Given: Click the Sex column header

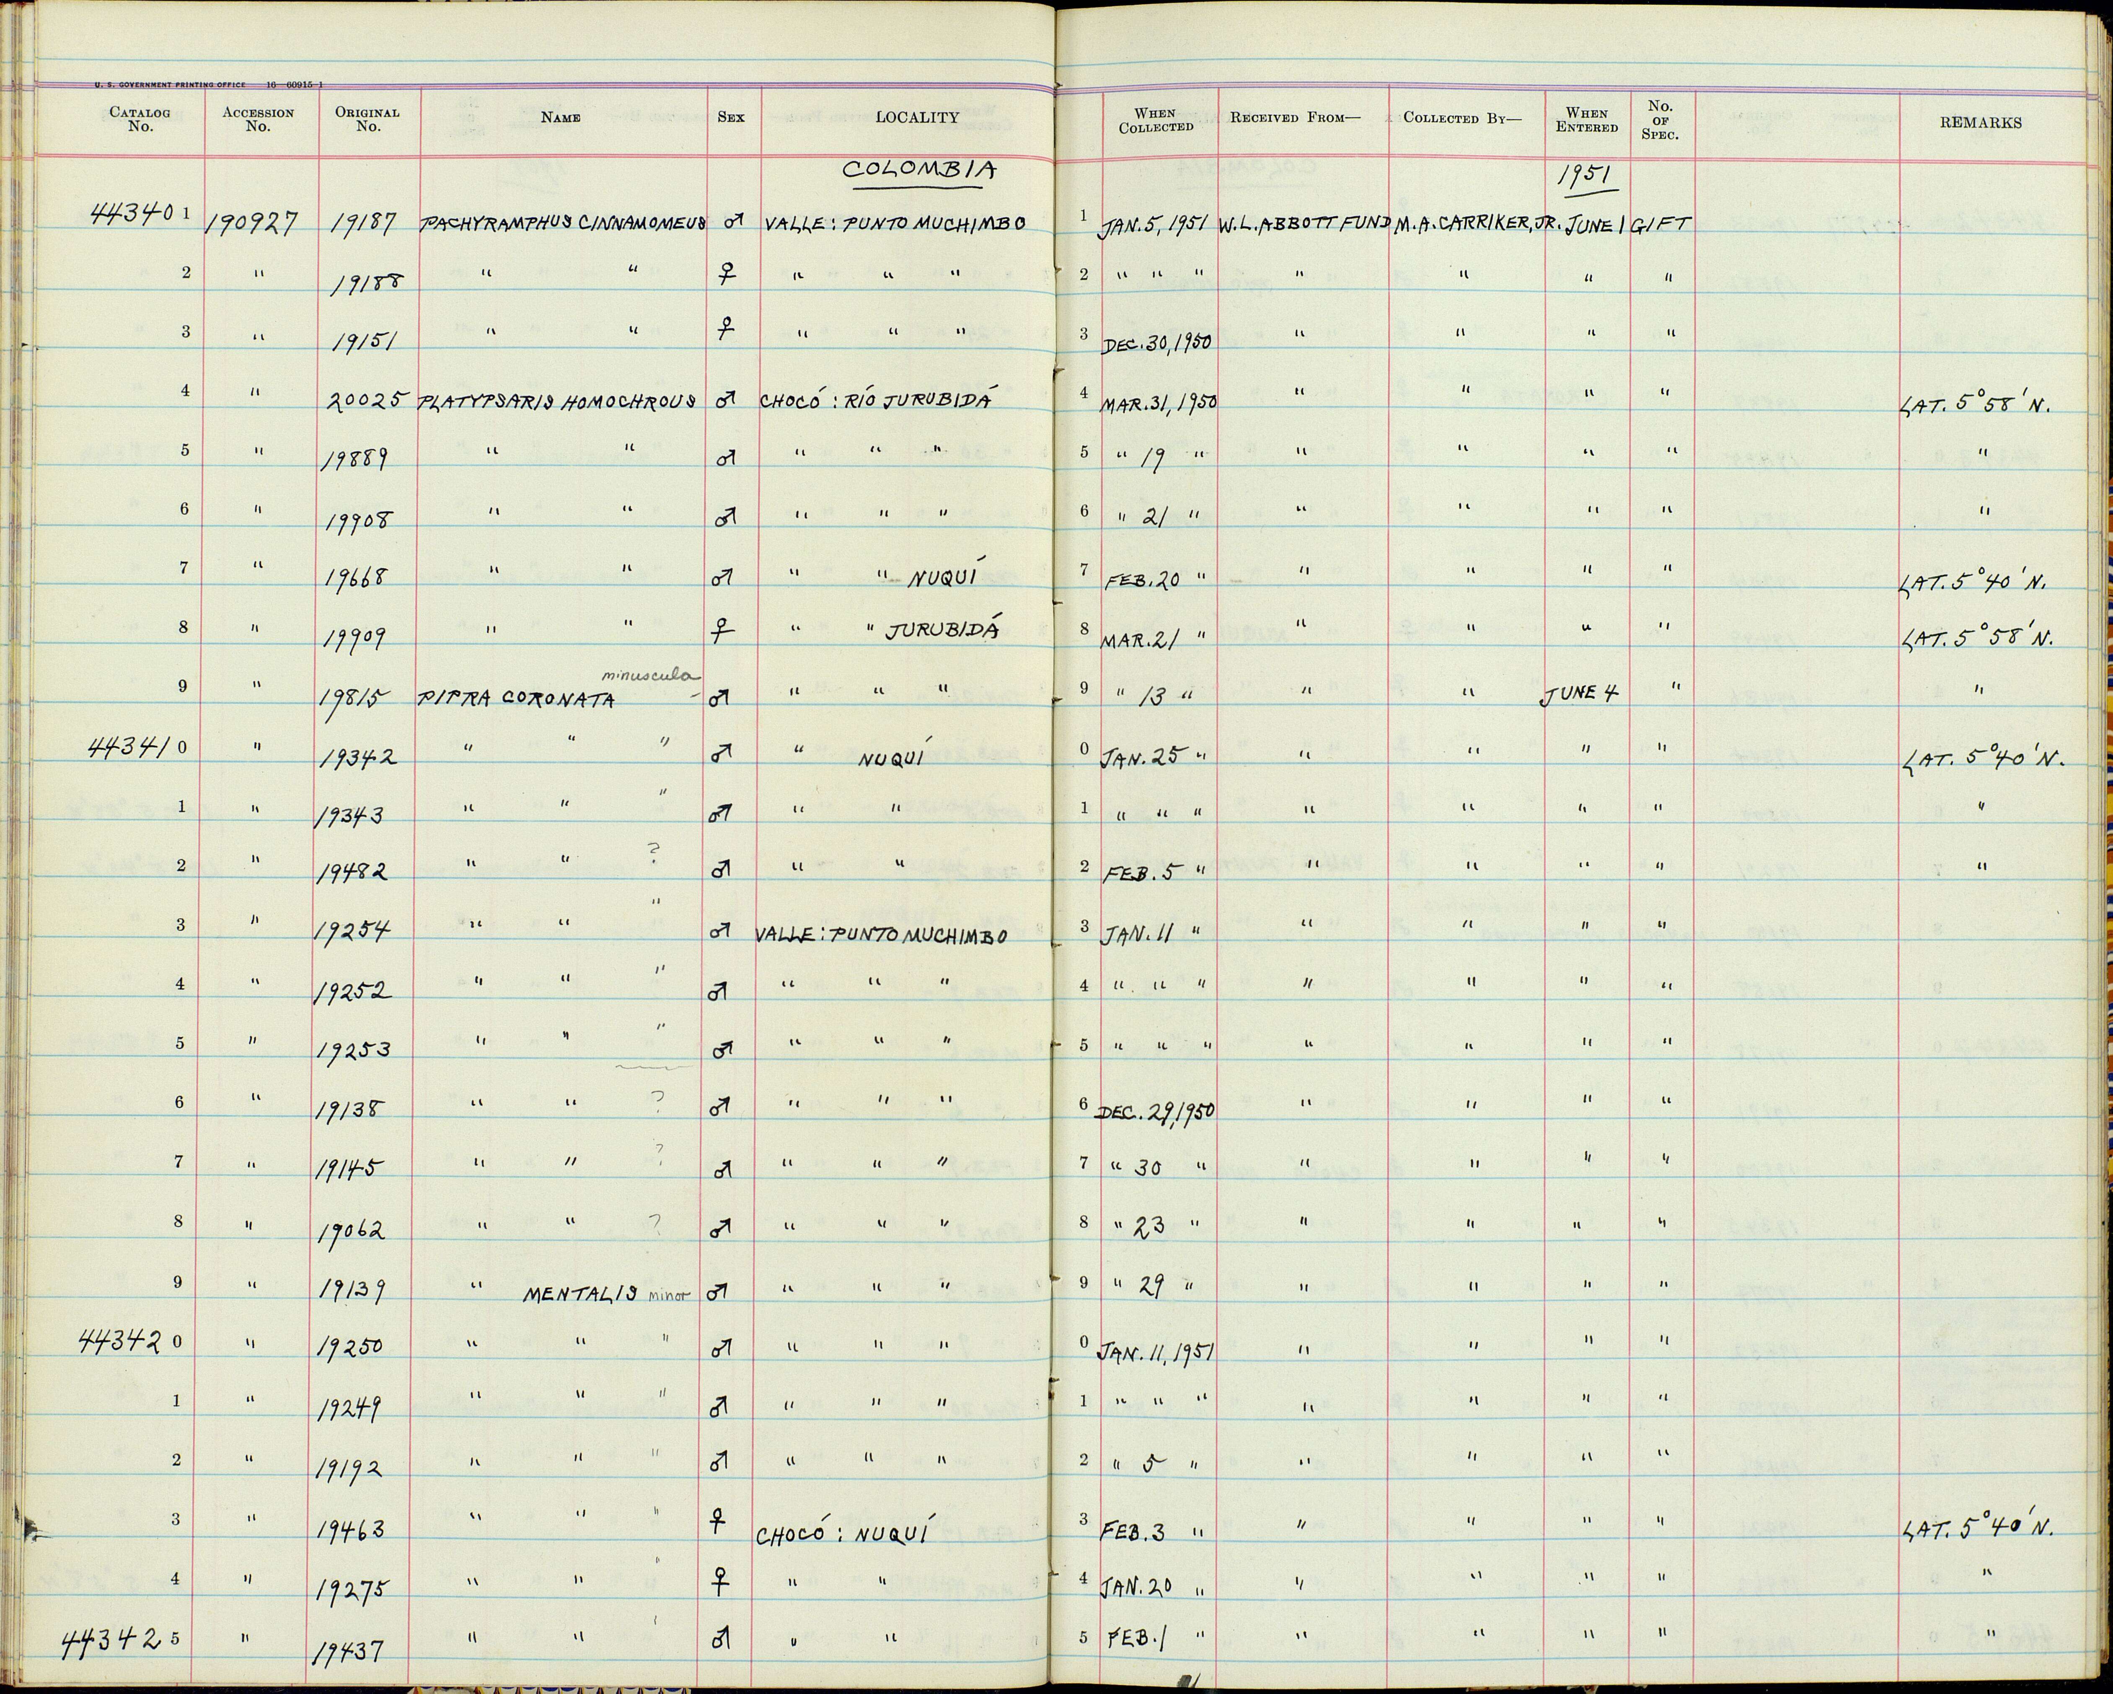Looking at the screenshot, I should coord(731,118).
